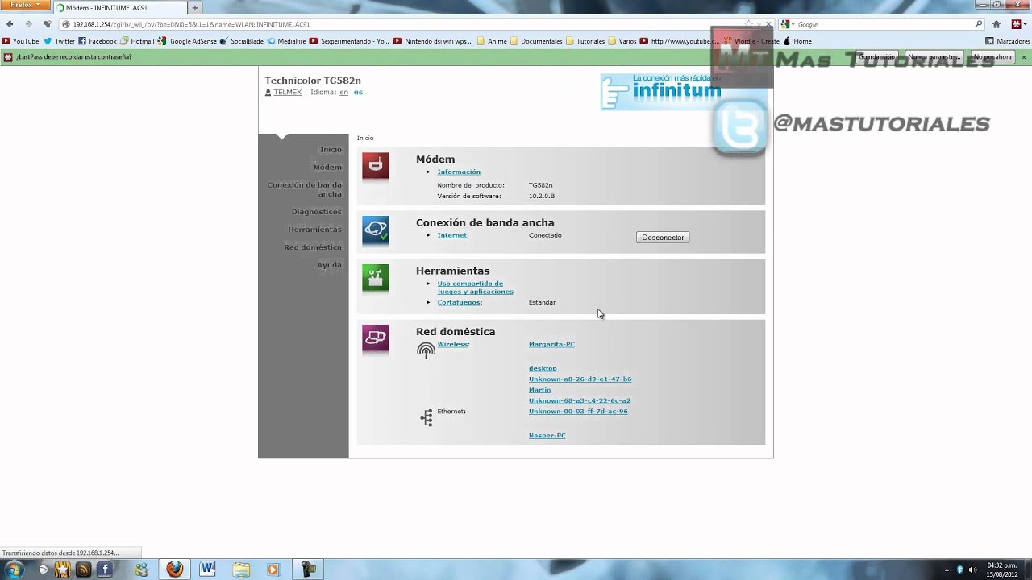This screenshot has height=580, width=1032.
Task: Open Unknown-00-03-ff-7d-ac-96 device link
Action: (x=578, y=412)
